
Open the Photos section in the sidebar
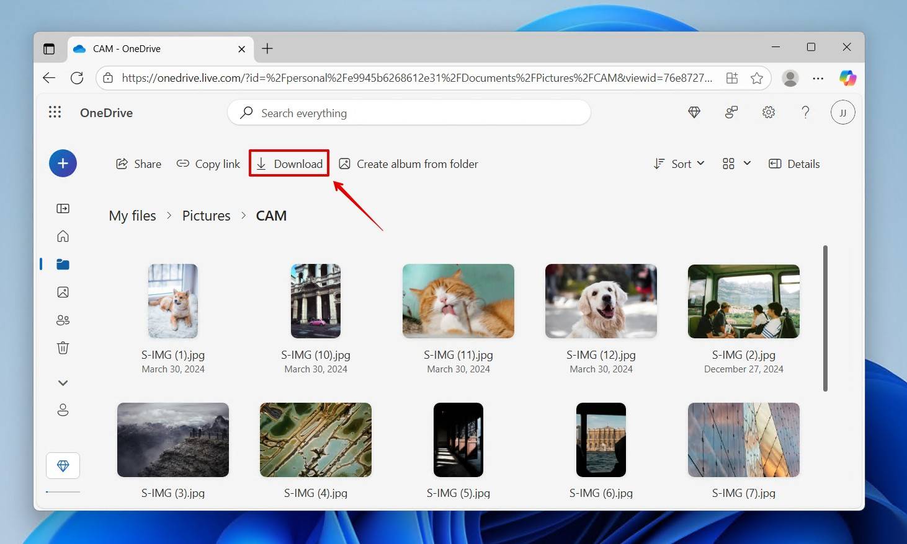62,292
